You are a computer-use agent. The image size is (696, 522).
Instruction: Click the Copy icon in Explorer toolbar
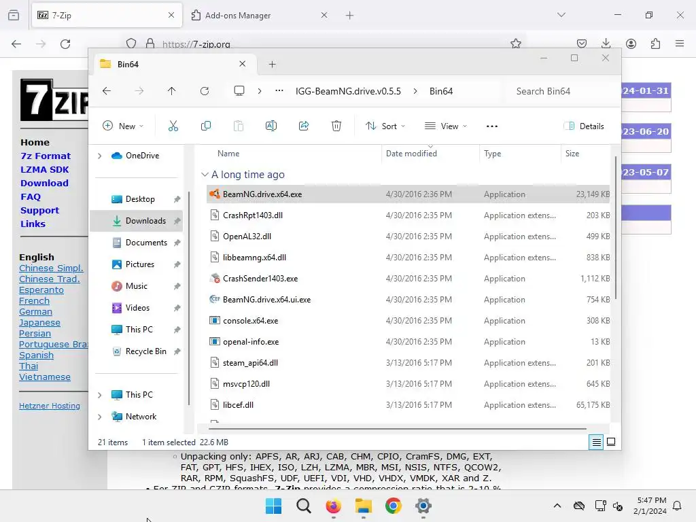205,126
